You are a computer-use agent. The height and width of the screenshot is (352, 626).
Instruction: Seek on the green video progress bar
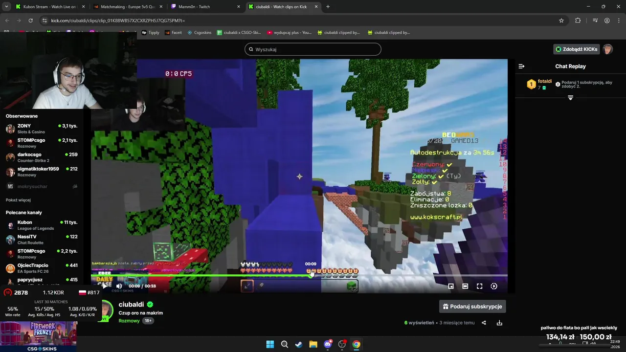(x=299, y=276)
